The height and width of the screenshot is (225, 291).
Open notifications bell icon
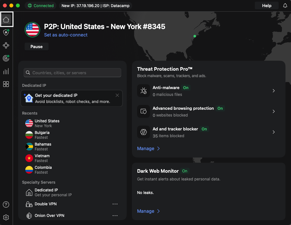pos(285,6)
